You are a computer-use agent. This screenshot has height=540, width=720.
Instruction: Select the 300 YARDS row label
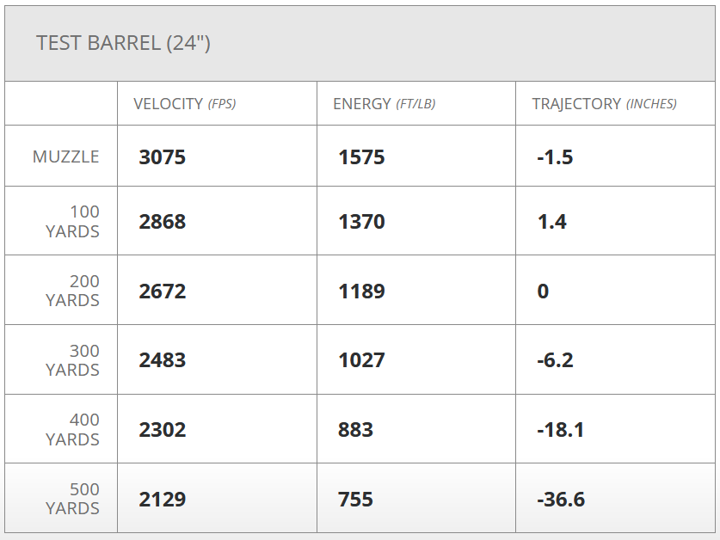(x=72, y=360)
